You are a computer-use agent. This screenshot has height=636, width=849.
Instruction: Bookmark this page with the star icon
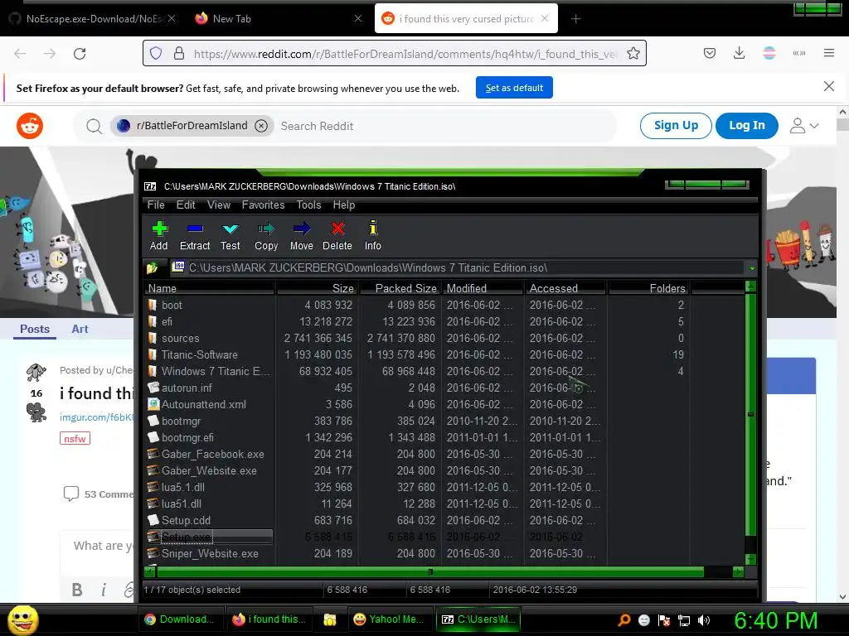(633, 54)
